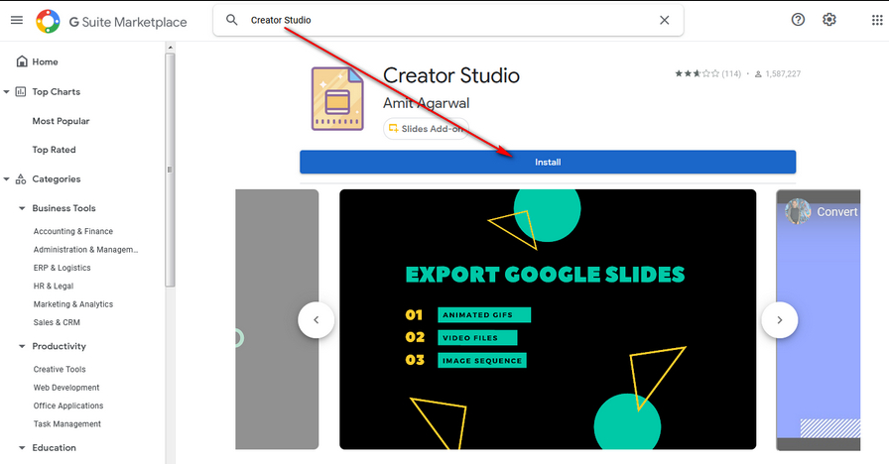
Task: Click the Creator Studio app icon
Action: click(x=337, y=99)
